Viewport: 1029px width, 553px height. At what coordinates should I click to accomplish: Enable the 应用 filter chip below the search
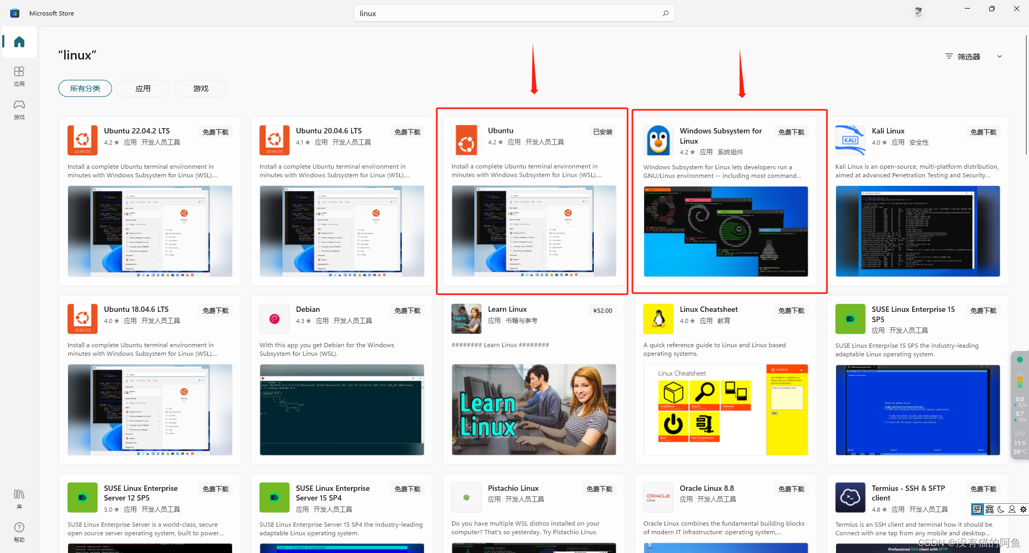pos(143,88)
